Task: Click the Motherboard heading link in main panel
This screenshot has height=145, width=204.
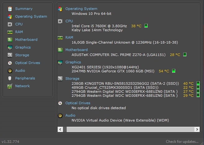Action: tap(77, 50)
